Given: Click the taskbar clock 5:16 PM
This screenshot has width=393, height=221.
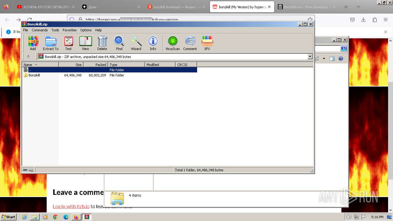Looking at the screenshot, I should tap(377, 217).
